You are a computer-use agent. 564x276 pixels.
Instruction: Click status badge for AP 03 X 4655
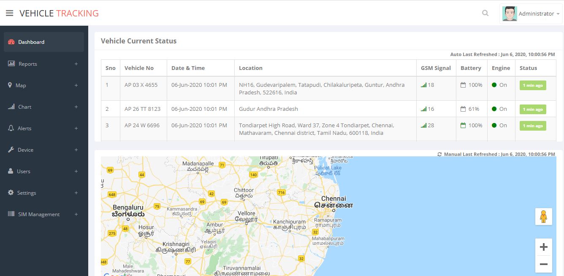[x=532, y=85]
